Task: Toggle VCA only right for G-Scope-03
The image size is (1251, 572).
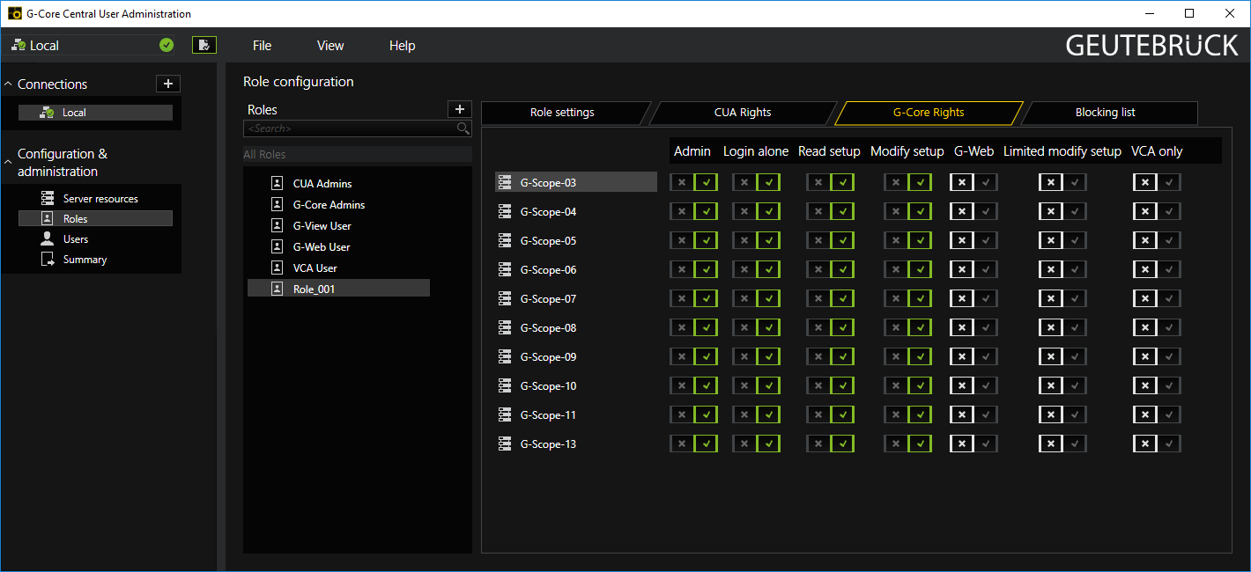Action: click(1157, 182)
